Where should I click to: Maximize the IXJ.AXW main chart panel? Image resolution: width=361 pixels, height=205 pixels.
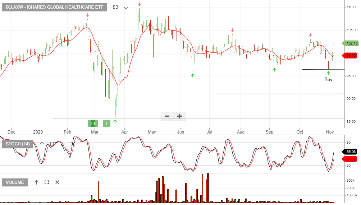coord(115,7)
